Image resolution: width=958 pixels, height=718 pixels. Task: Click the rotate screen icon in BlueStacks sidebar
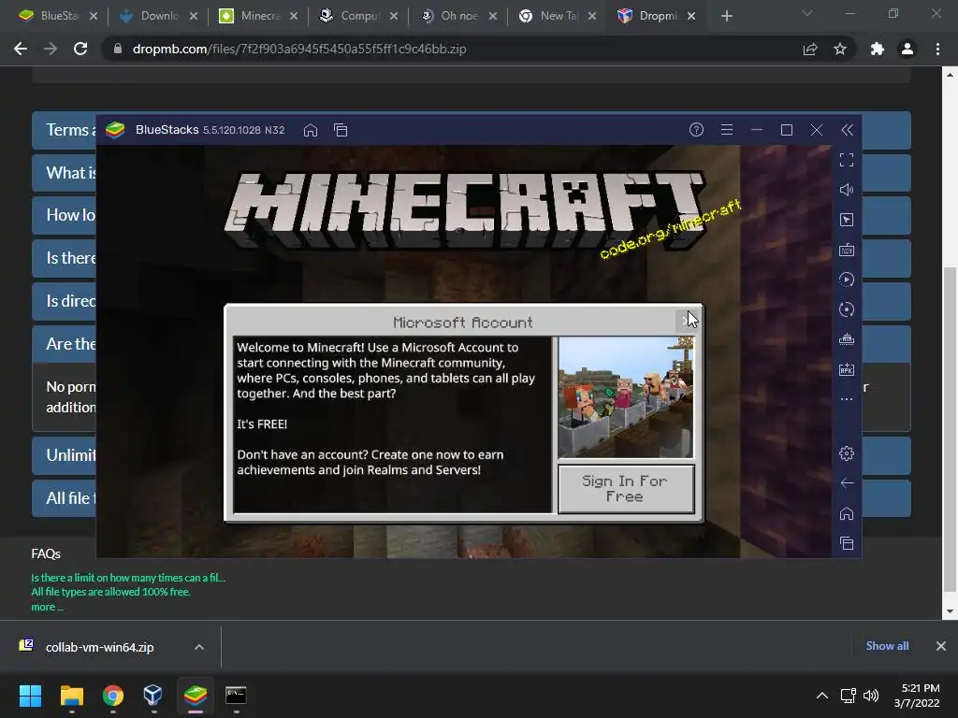(846, 309)
